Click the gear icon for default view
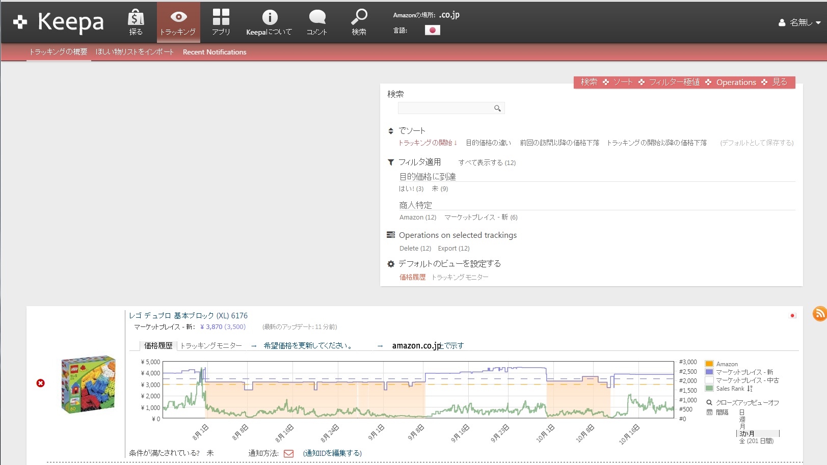This screenshot has width=827, height=465. coord(391,264)
